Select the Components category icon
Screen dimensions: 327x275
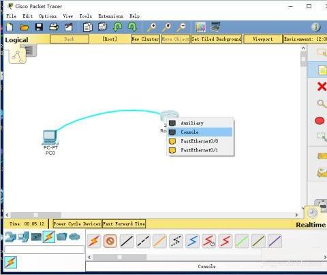(x=36, y=237)
